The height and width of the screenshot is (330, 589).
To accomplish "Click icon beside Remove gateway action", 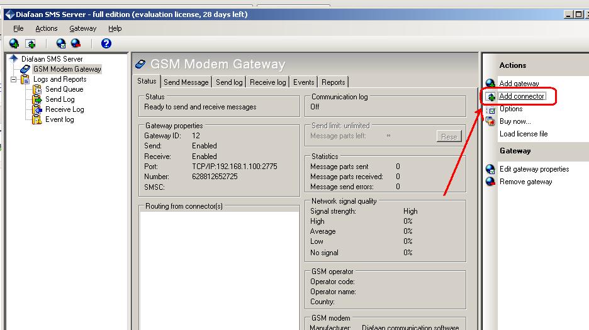I will [490, 181].
